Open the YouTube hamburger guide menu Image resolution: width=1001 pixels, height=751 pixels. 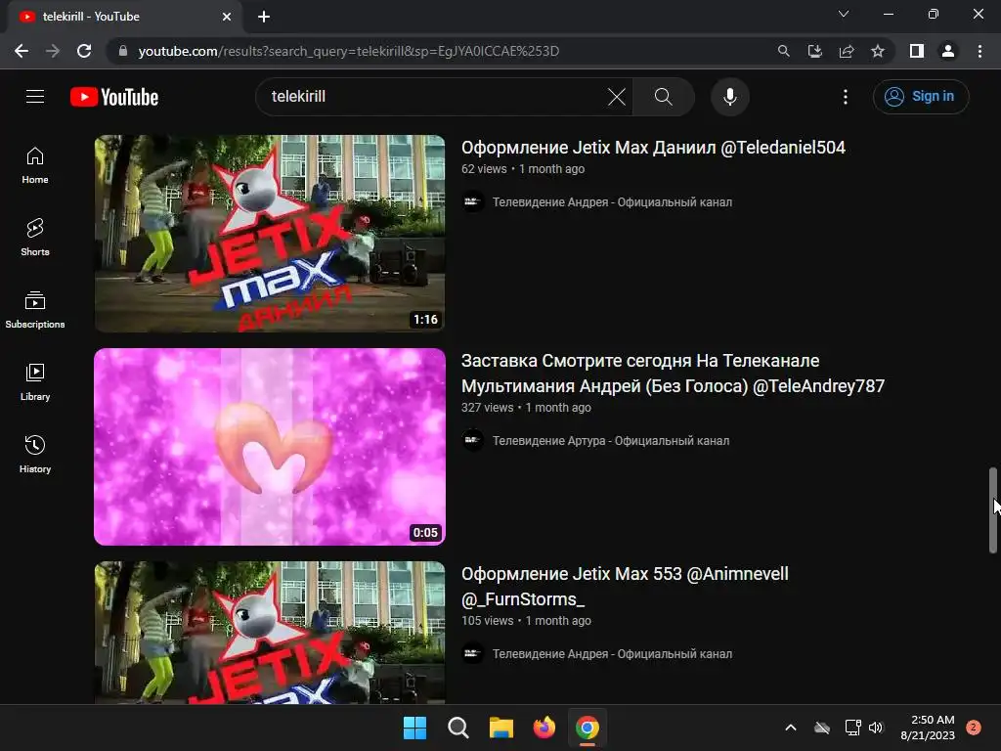click(35, 97)
